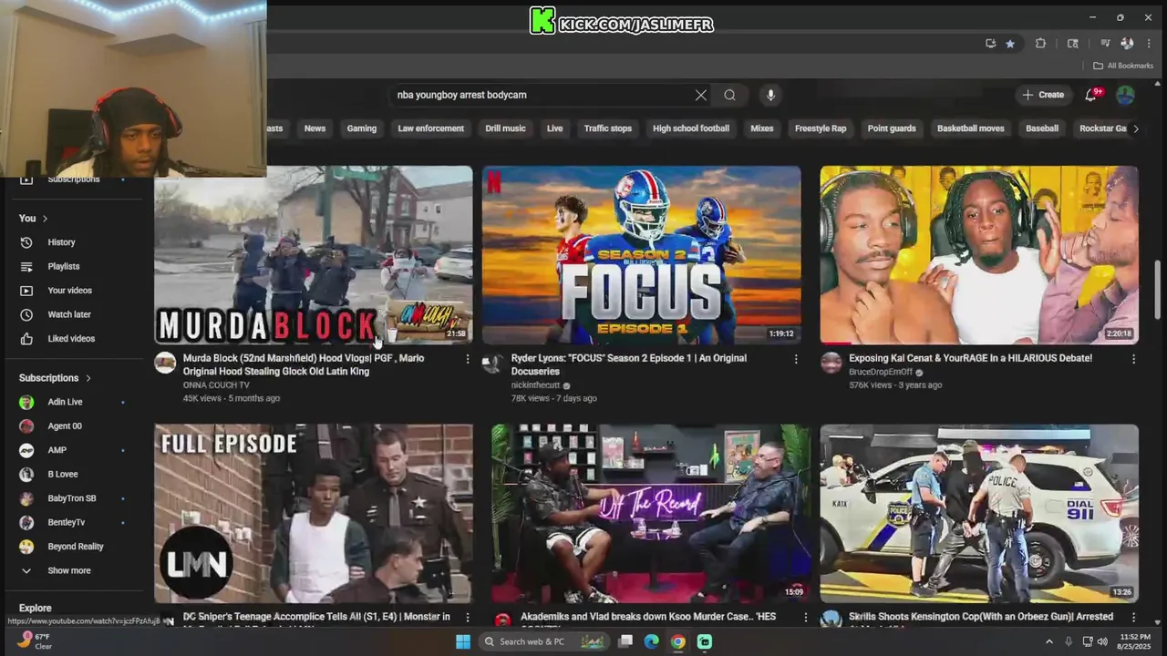Select the Drill music chip
Screen dimensions: 1167x656
505,128
